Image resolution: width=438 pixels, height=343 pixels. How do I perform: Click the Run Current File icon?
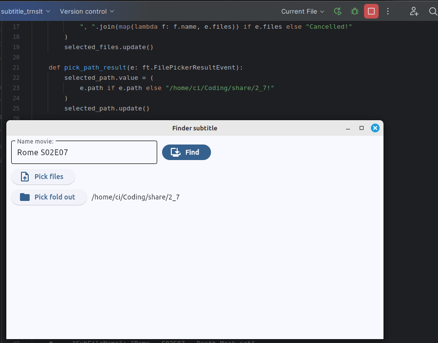(338, 12)
